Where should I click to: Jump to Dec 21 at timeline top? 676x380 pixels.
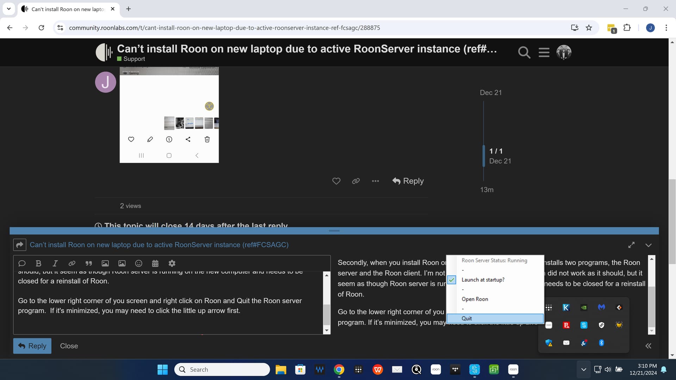[x=490, y=93]
